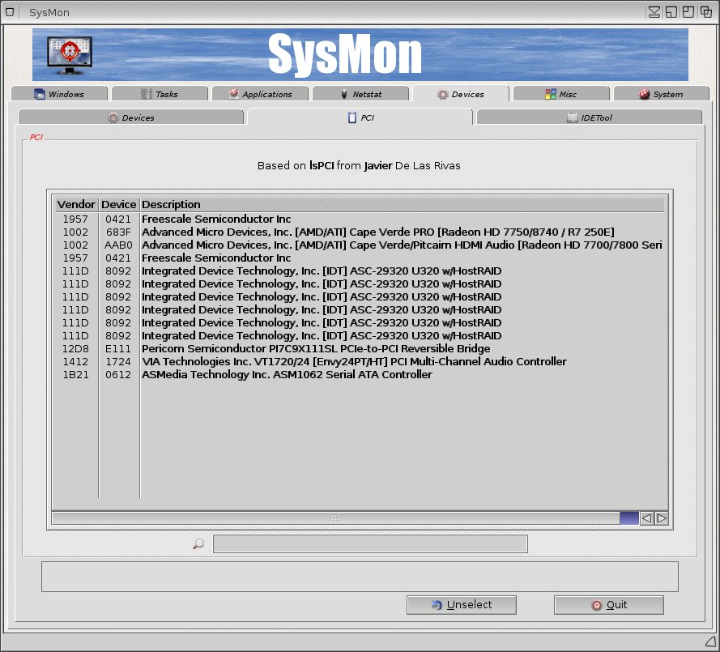Click device ID 1724

[x=118, y=361]
